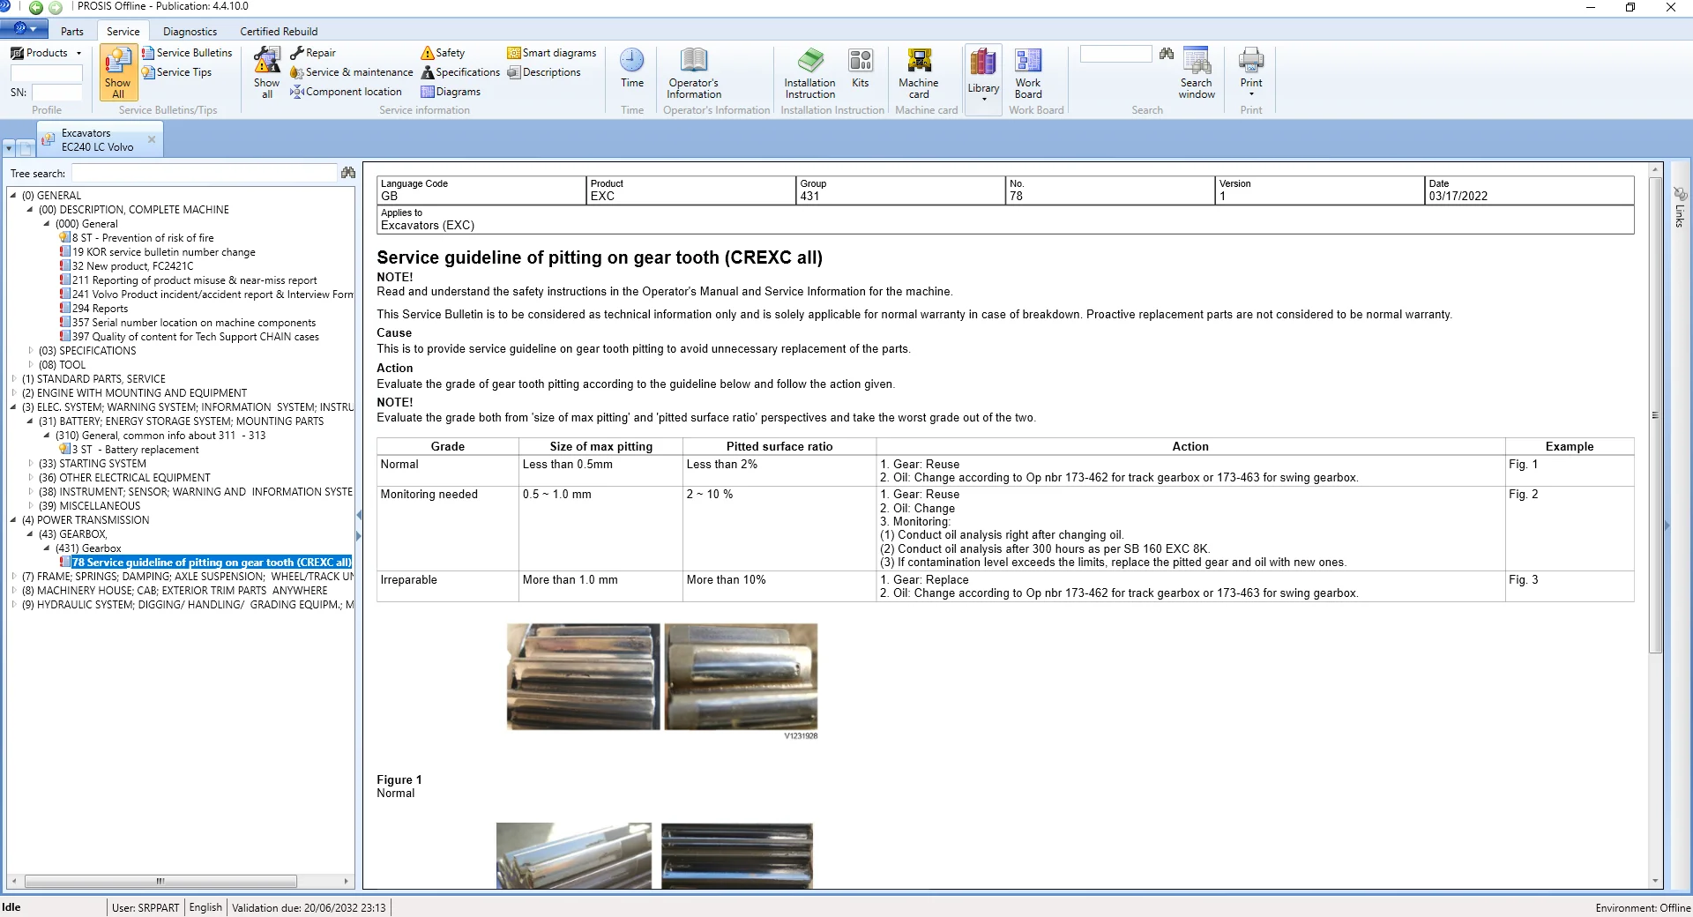Collapse the (4) POWER TRANSMISSION node
The image size is (1693, 917).
tap(13, 519)
